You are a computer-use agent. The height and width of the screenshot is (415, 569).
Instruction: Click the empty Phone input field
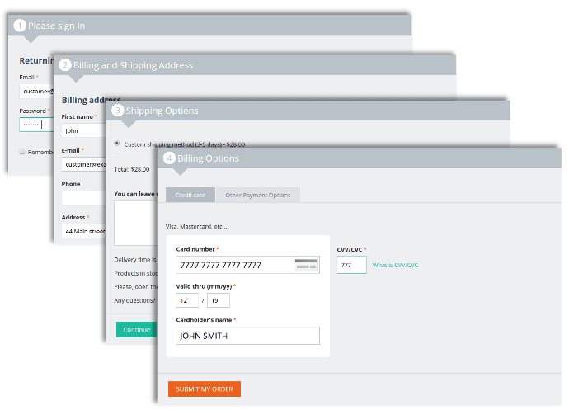82,198
